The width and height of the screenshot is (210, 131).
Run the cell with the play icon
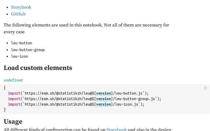pyautogui.click(x=206, y=88)
